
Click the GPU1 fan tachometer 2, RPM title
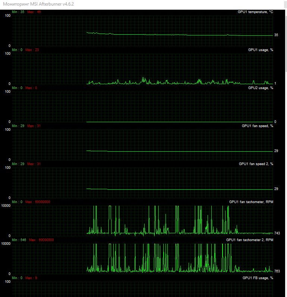coord(249,240)
